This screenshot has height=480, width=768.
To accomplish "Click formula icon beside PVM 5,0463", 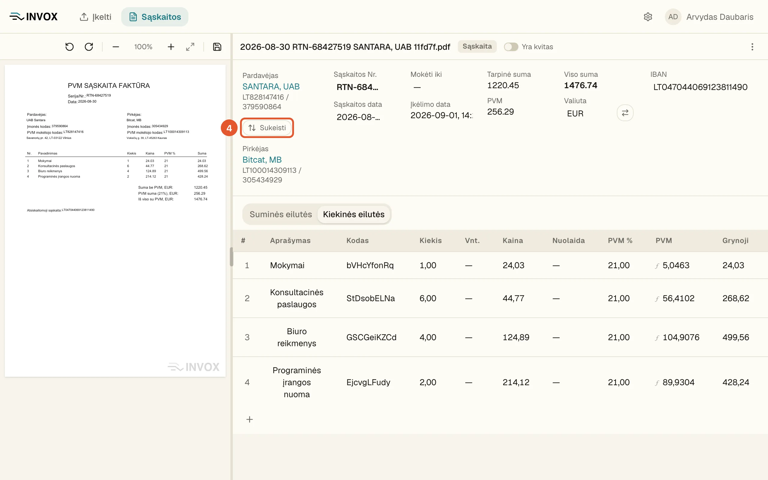I will pos(657,266).
